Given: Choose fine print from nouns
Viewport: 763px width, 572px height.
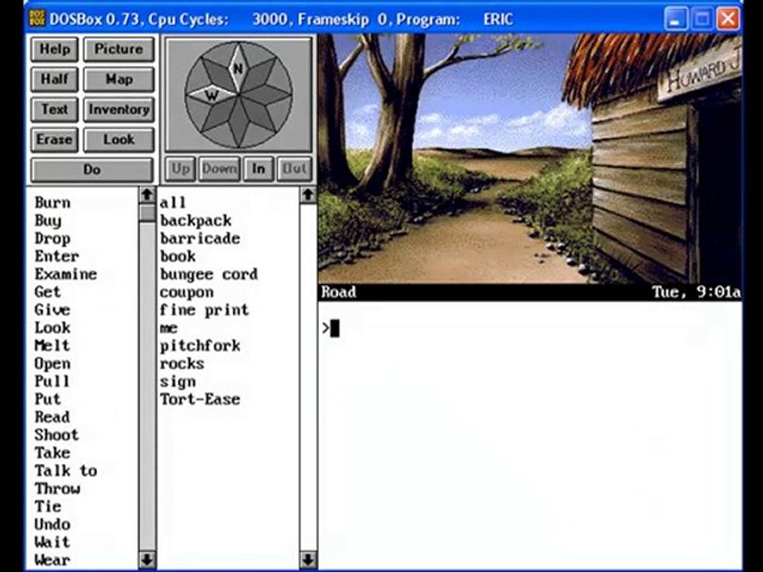Looking at the screenshot, I should (204, 310).
